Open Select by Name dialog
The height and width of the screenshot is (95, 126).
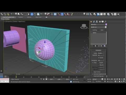tap(22, 14)
